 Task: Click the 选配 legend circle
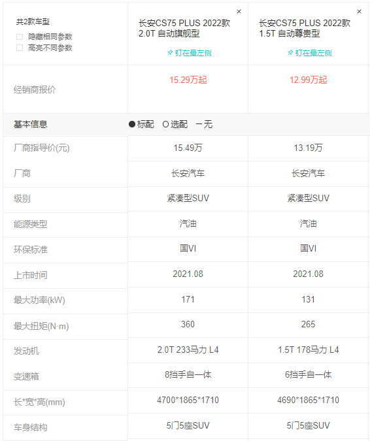pyautogui.click(x=166, y=124)
